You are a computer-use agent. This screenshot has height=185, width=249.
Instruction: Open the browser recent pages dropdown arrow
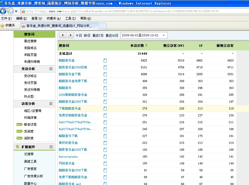(x=16, y=11)
